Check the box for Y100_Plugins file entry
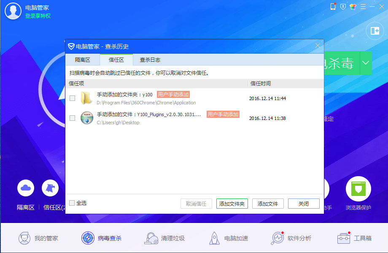The height and width of the screenshot is (253, 388). coord(73,118)
